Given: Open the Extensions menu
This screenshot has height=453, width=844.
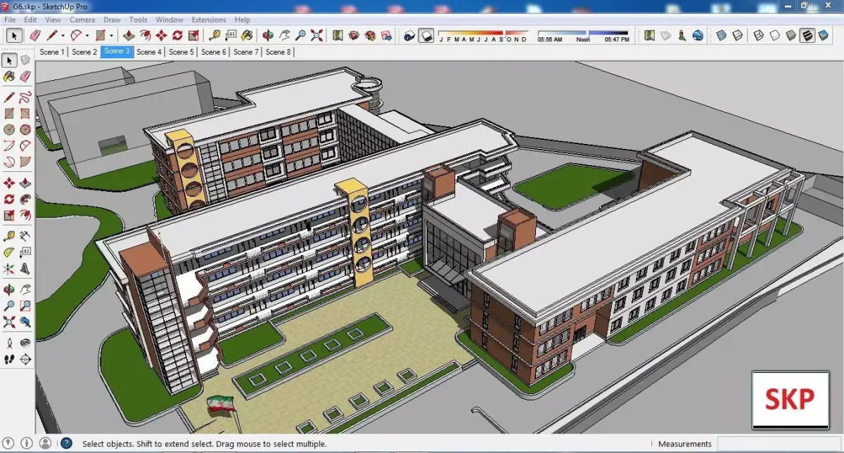Looking at the screenshot, I should point(209,20).
